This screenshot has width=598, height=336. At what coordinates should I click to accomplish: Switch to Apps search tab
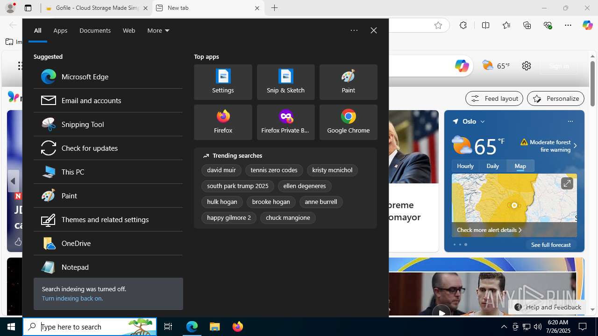60,30
